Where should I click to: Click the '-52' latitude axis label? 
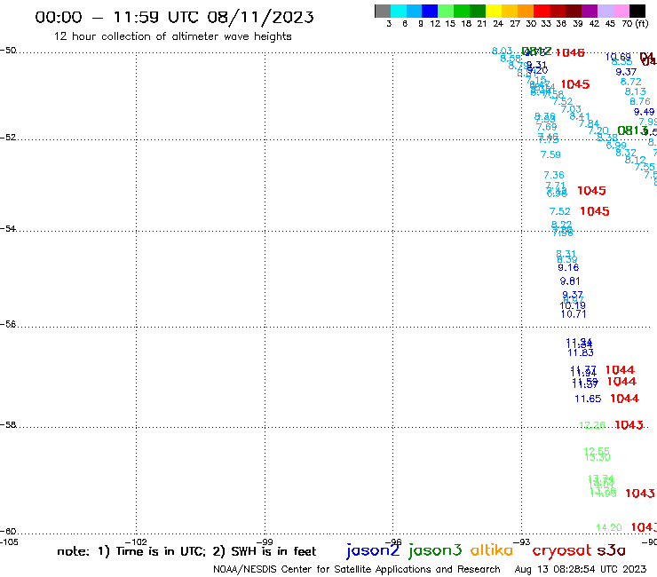[8, 138]
